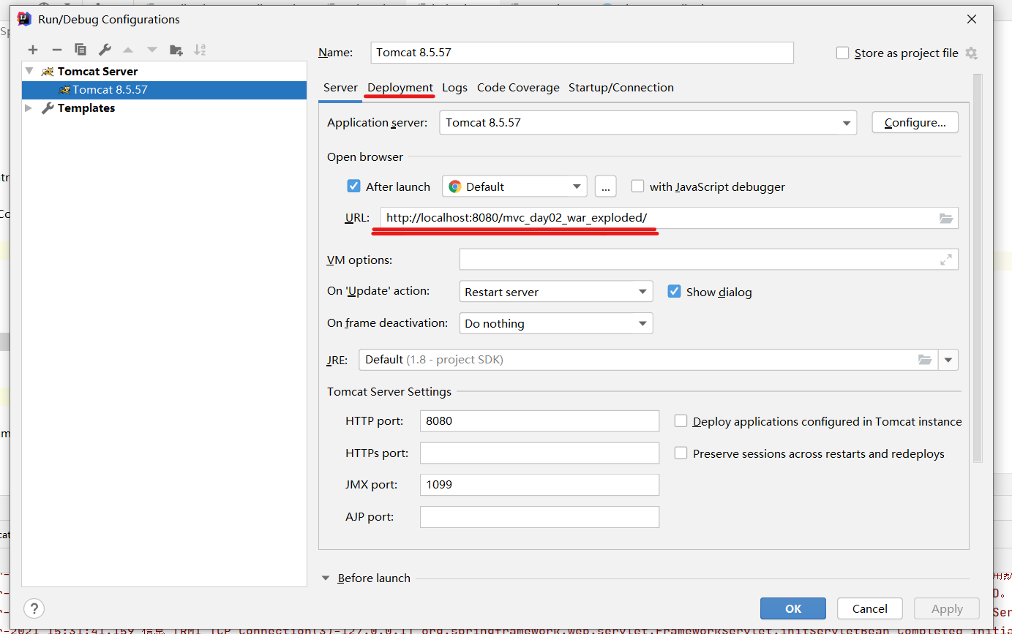
Task: Open the Default browser dropdown
Action: (x=514, y=186)
